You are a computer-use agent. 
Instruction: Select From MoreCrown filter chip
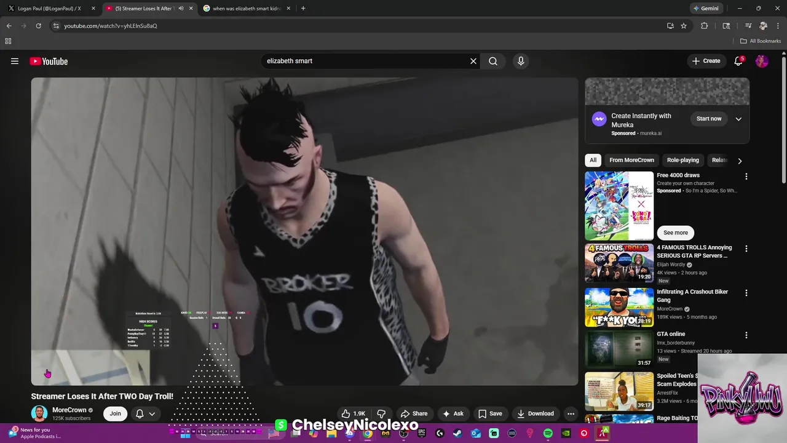pos(631,160)
